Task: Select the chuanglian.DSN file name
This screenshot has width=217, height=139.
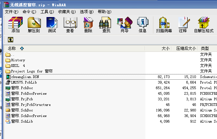Action: [x=25, y=77]
